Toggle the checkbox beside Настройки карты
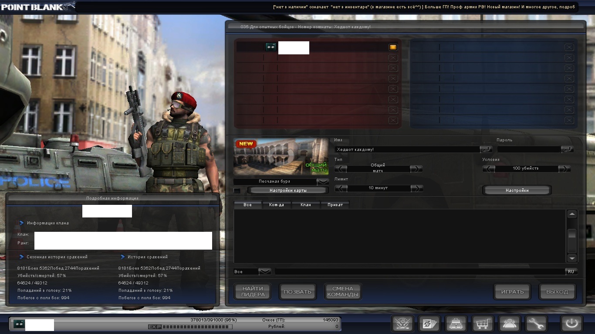Viewport: 595px width, 334px height. point(237,190)
